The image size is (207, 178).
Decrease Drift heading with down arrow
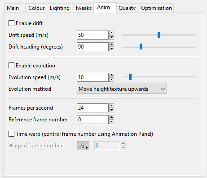tap(111, 49)
